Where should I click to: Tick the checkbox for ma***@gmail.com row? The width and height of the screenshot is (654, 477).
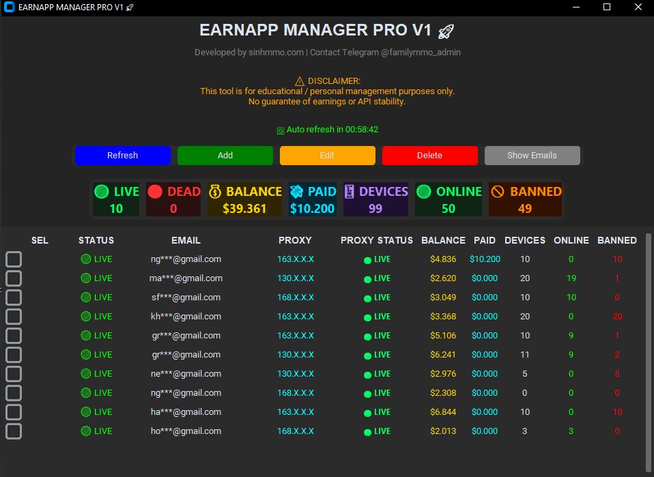click(14, 278)
